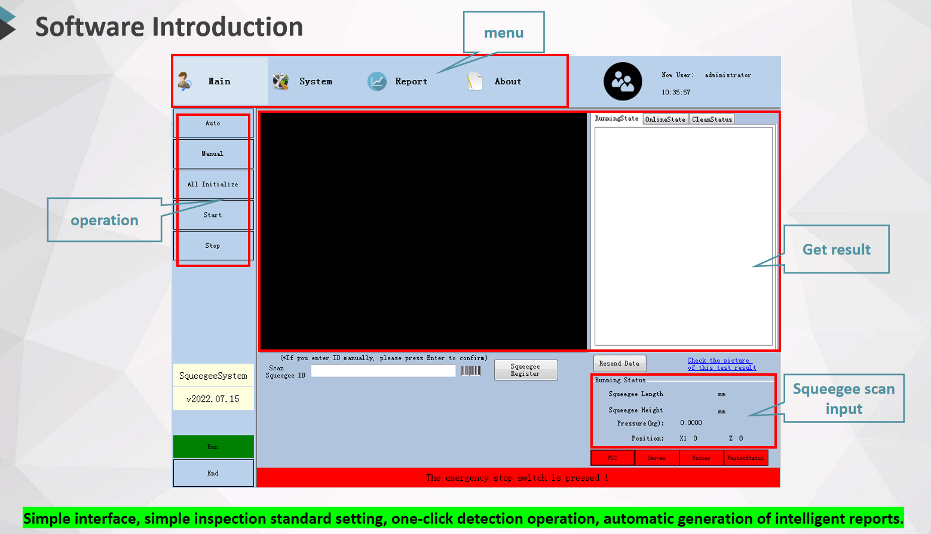Select Auto operation mode

pyautogui.click(x=213, y=123)
